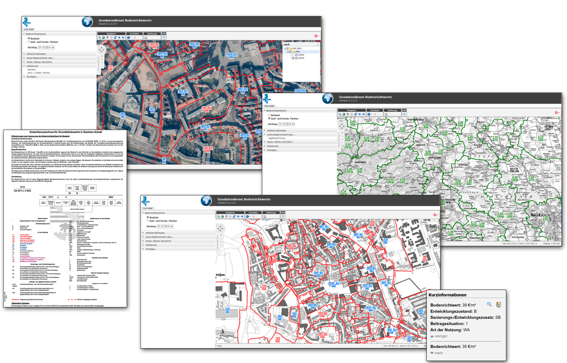The width and height of the screenshot is (567, 363).
Task: Click red eraser icon in aerial-photo window
Action: pos(134,37)
